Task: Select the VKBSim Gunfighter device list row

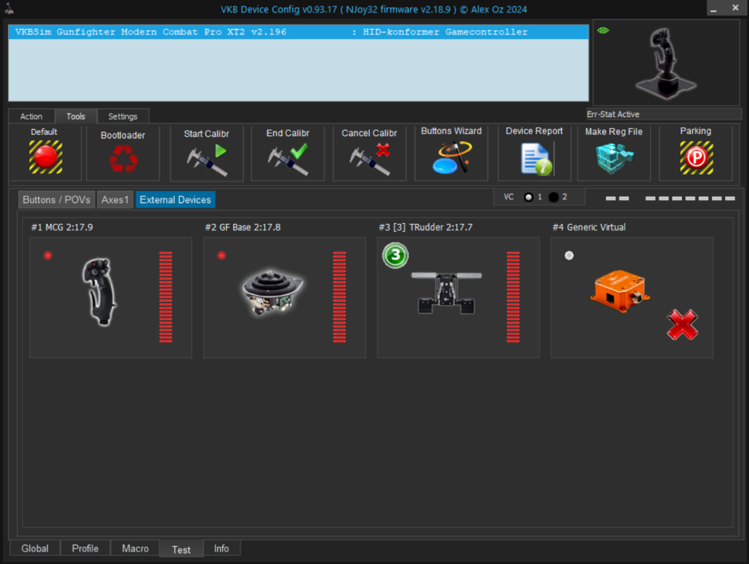Action: [x=298, y=32]
